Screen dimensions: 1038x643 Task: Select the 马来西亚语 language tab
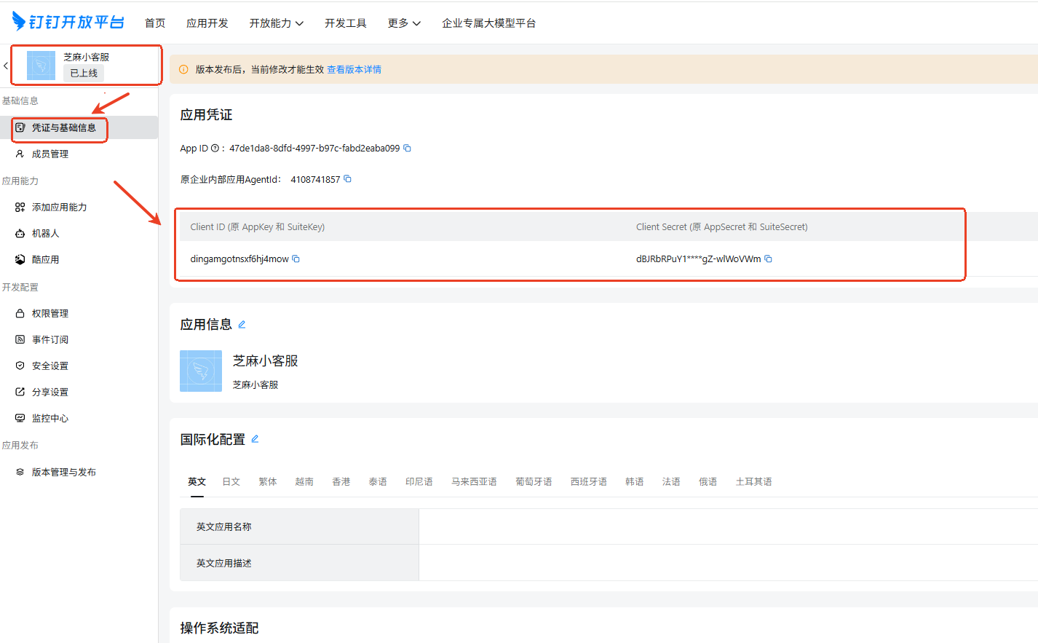474,481
